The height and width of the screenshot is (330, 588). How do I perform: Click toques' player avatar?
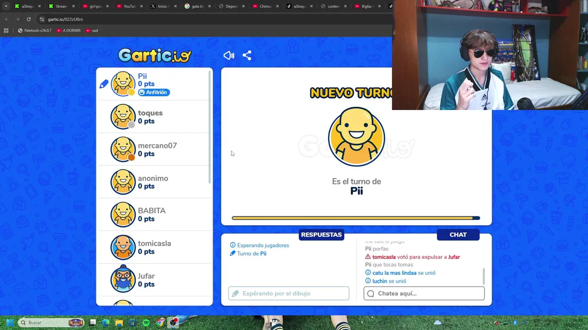pyautogui.click(x=123, y=116)
